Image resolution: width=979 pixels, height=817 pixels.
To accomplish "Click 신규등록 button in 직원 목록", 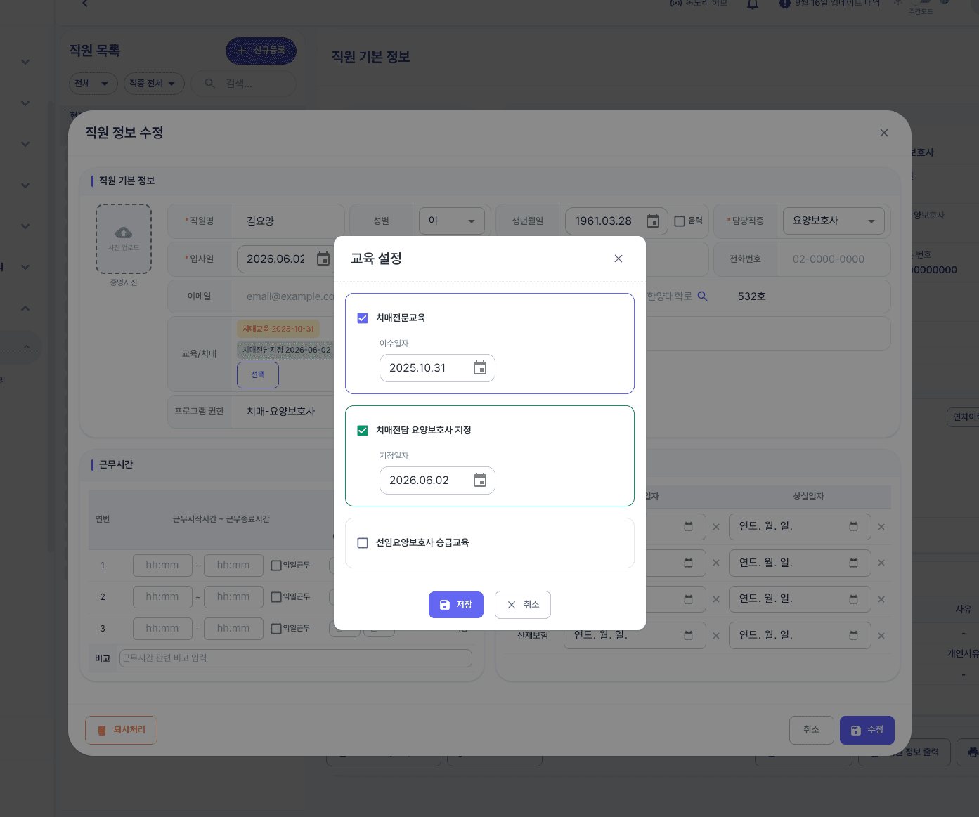I will click(261, 51).
